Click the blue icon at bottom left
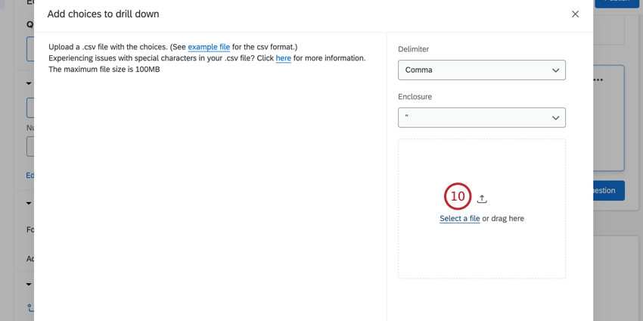This screenshot has width=643, height=321. click(x=30, y=308)
